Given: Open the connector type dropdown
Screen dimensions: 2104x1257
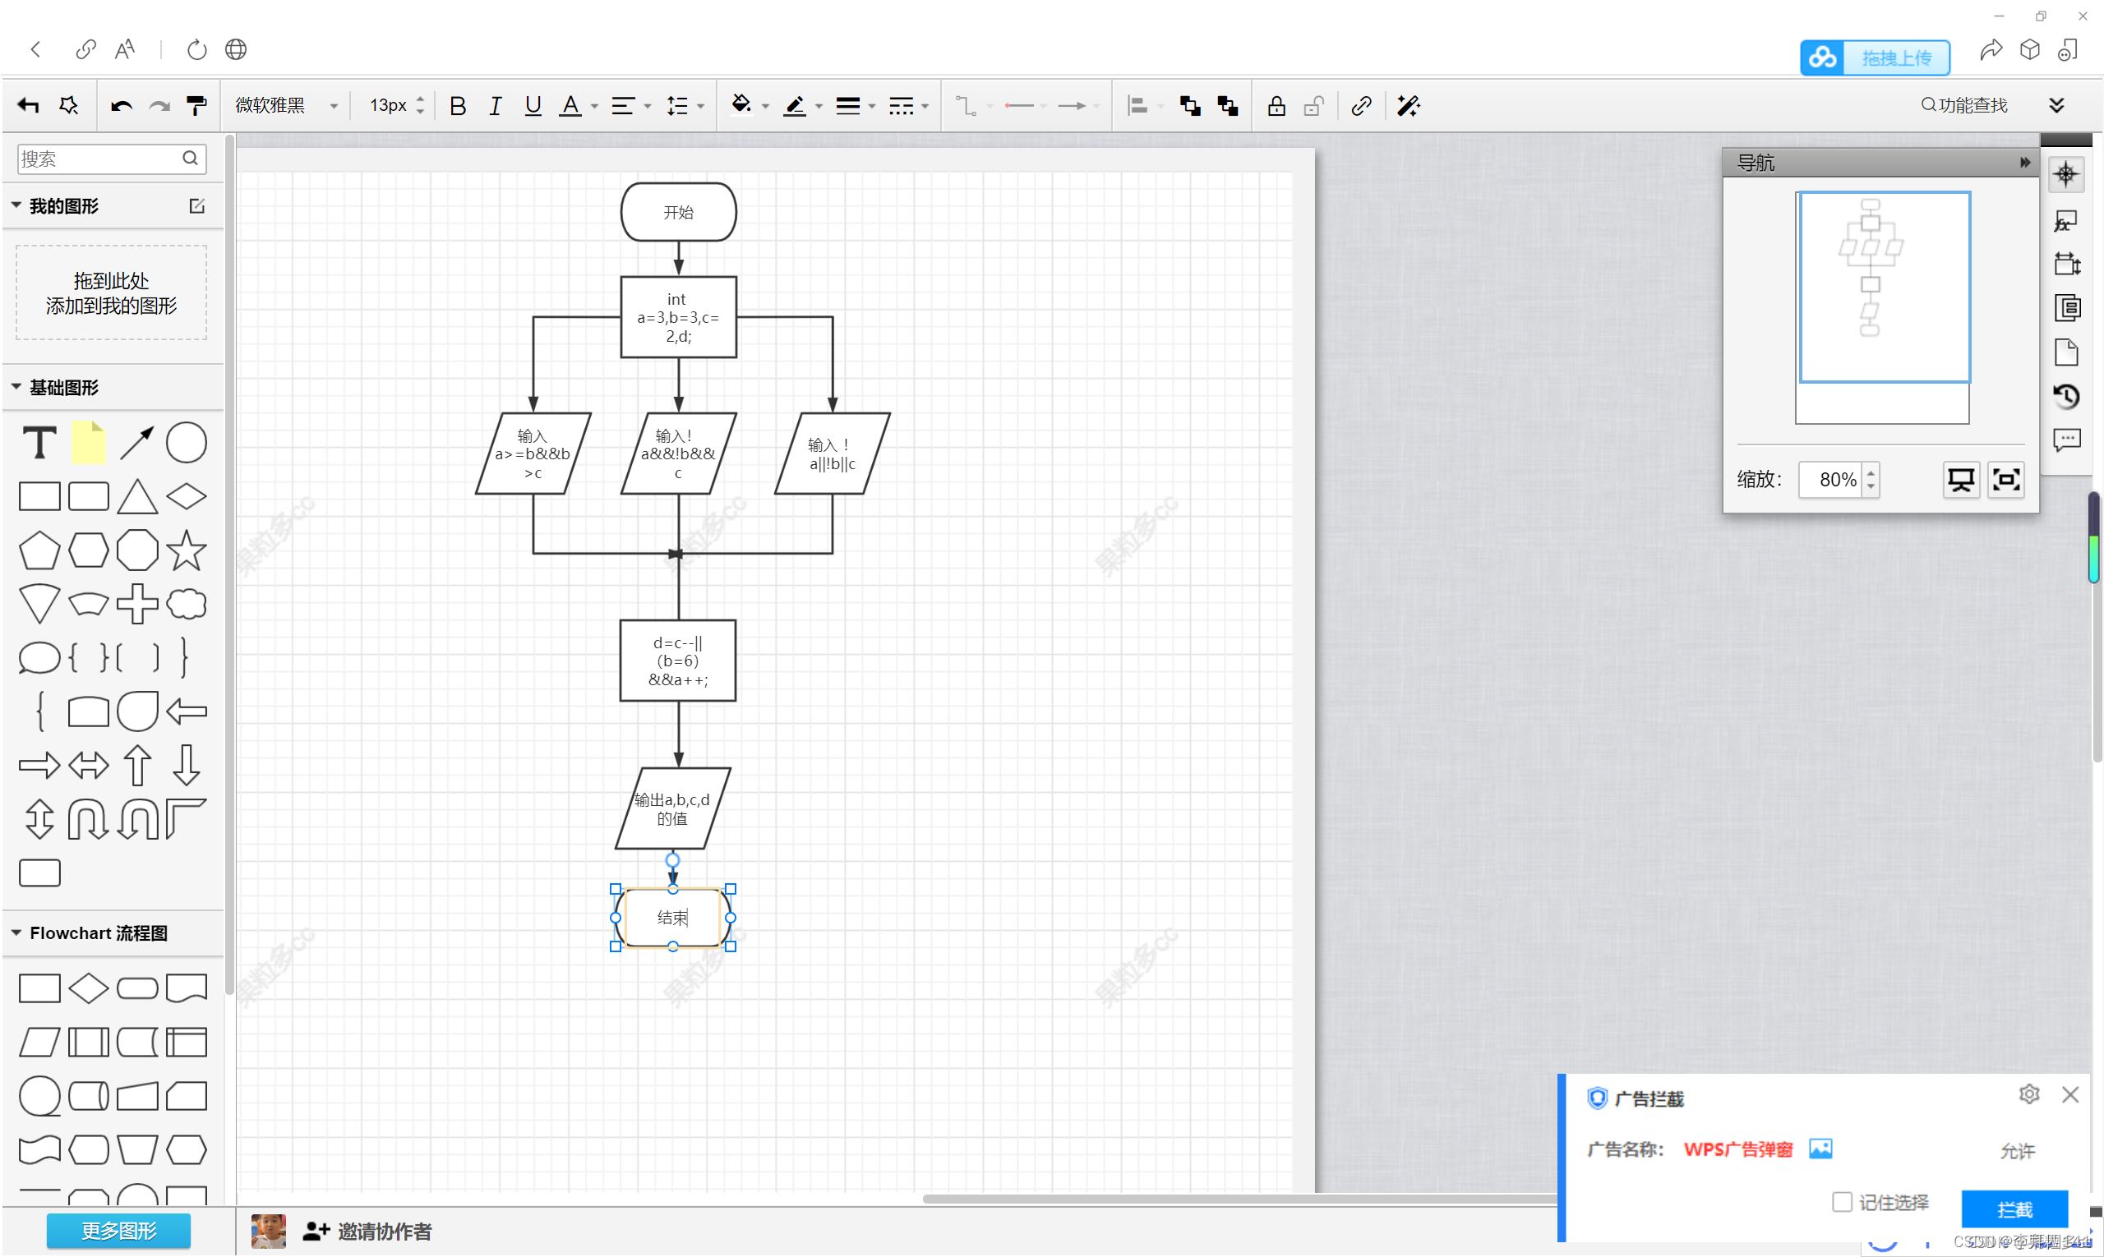Looking at the screenshot, I should click(974, 106).
